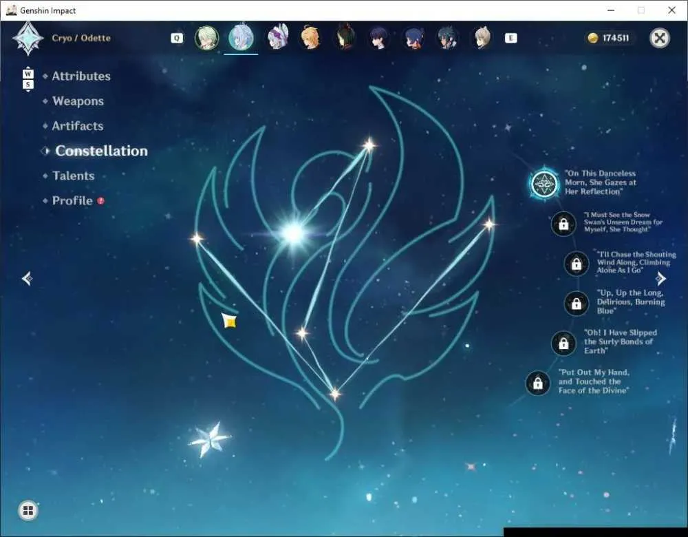Click the Mora coin balance 174511
Viewport: 688px width, 537px height.
point(609,38)
